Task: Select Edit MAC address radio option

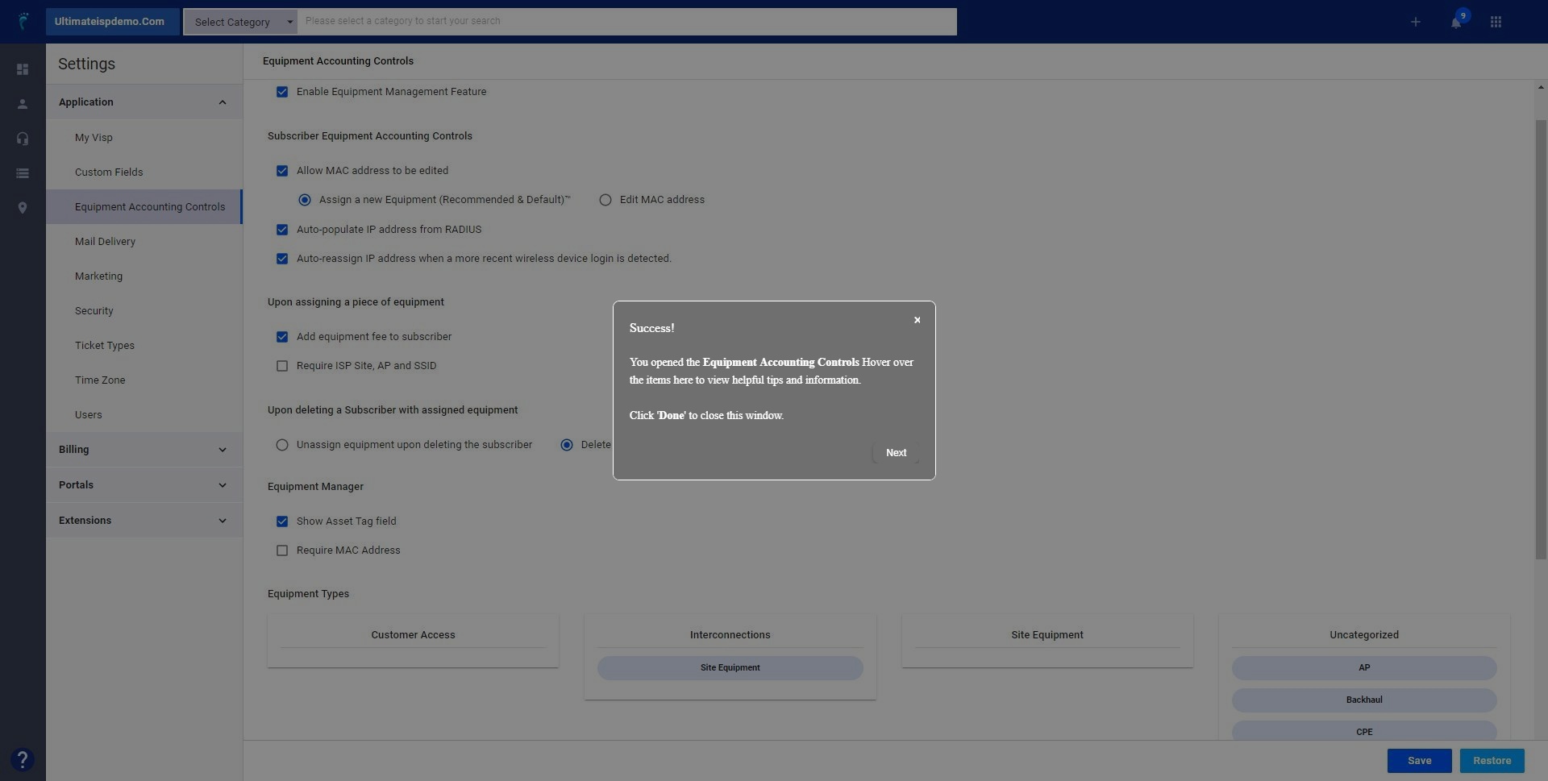Action: point(605,200)
